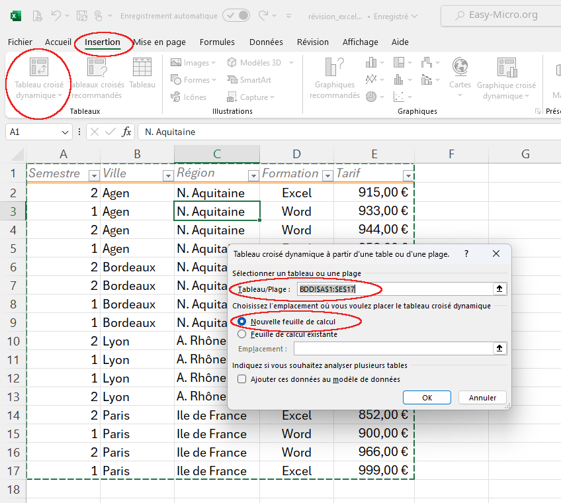This screenshot has width=561, height=503.
Task: Close the pivot table dialog
Action: pyautogui.click(x=496, y=254)
